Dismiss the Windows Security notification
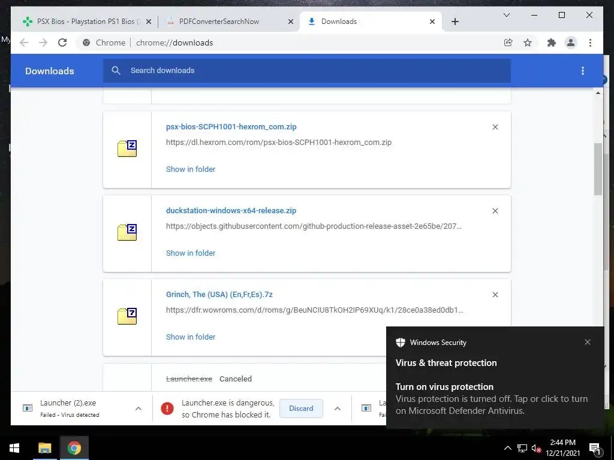 pyautogui.click(x=588, y=342)
